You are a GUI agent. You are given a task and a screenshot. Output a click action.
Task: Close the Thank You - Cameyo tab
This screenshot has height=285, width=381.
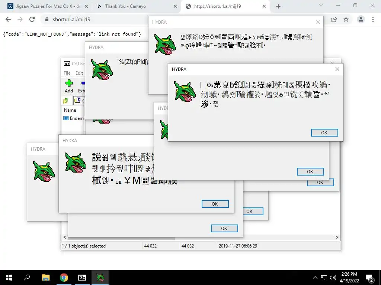[175, 7]
